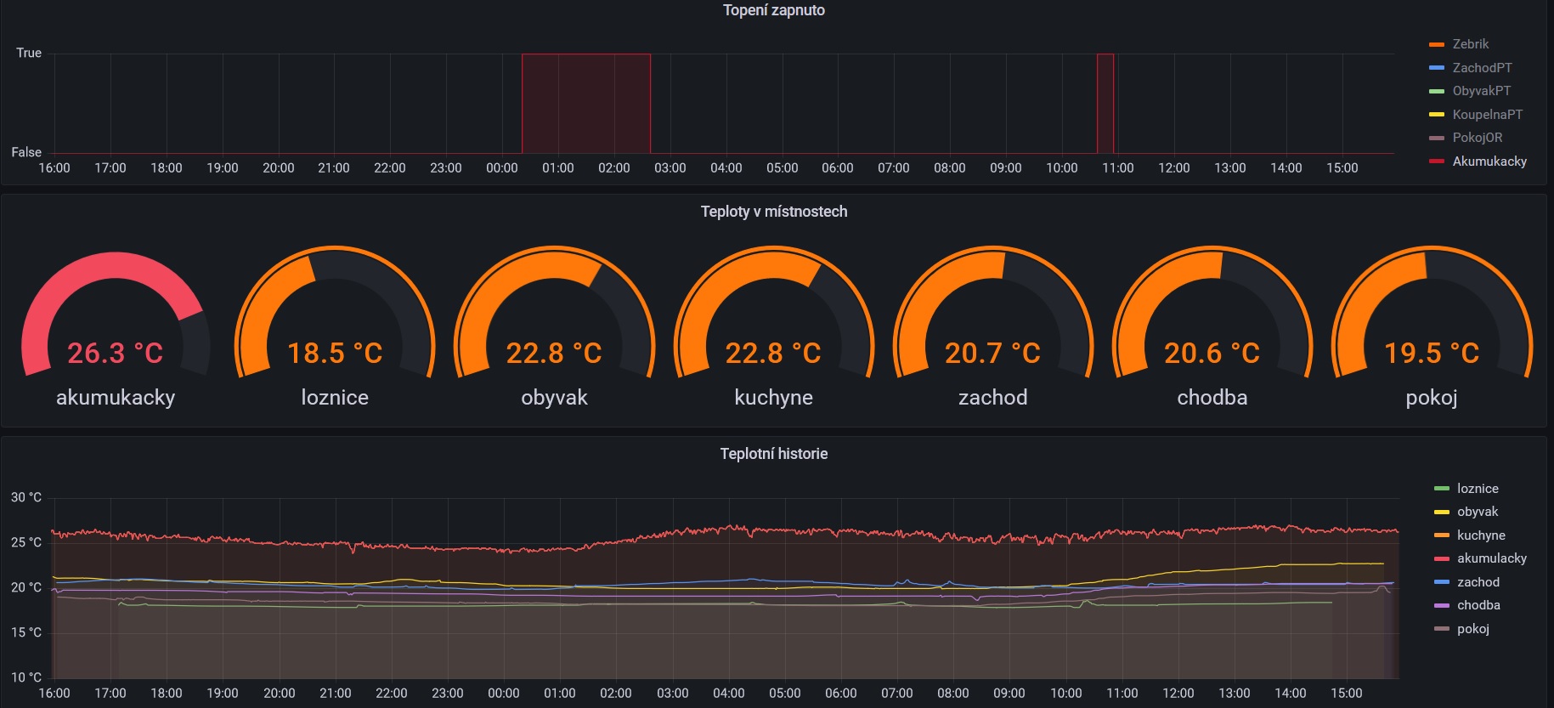Click the red color swatch beside Akumukacky
The image size is (1554, 708).
coord(1437,161)
